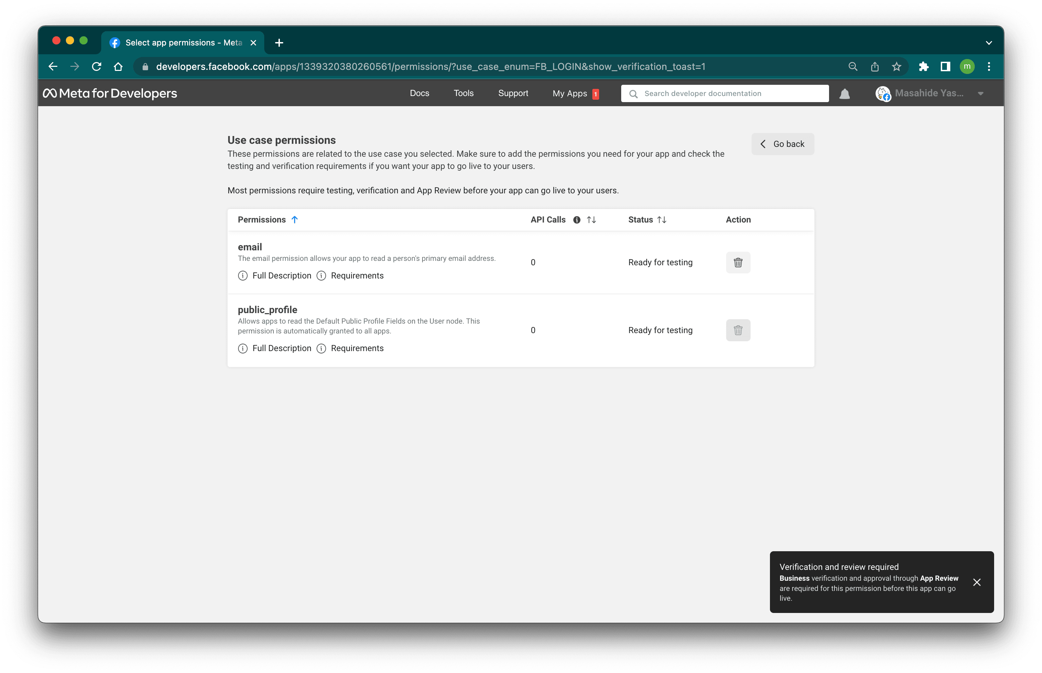
Task: Click the Status column header
Action: tap(640, 219)
